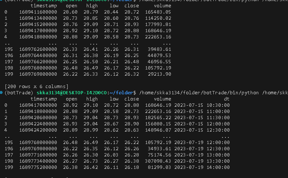Image resolution: width=288 pixels, height=178 pixels.
Task: Click the date '2023-07-15 10:30:00' in the second table
Action: click(202, 105)
